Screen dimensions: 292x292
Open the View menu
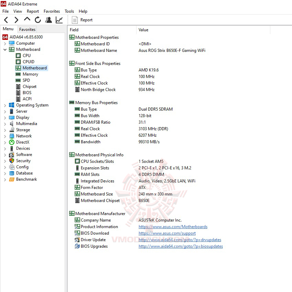pos(18,11)
